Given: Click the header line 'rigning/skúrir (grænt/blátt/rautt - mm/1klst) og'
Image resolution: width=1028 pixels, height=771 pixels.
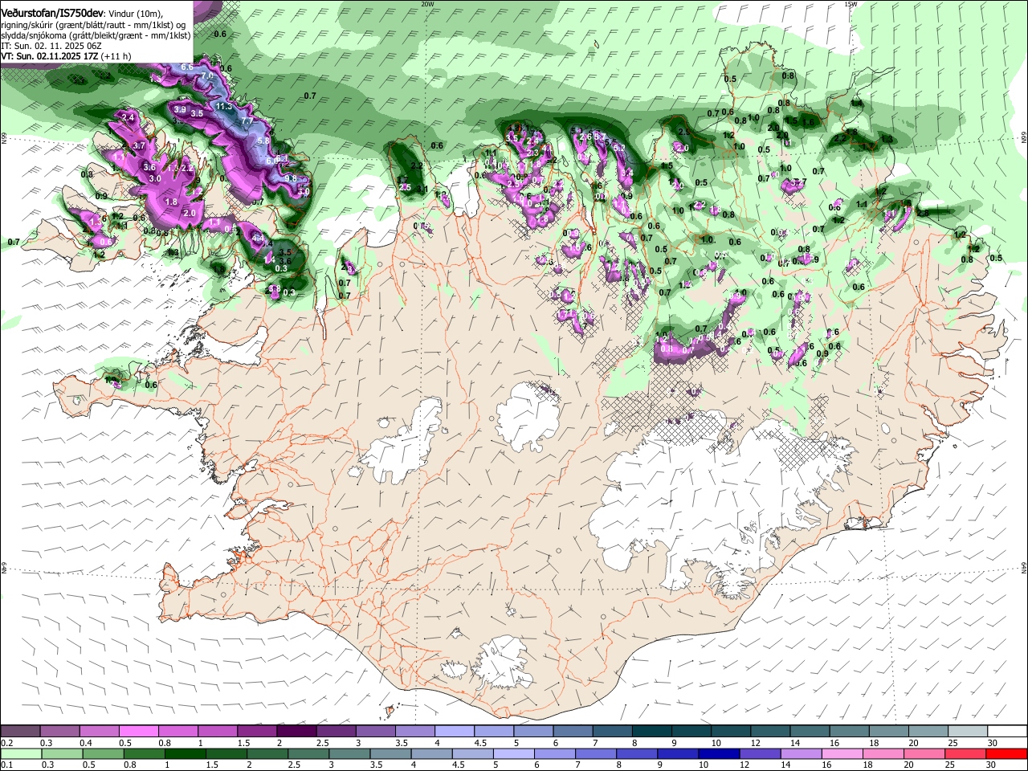Looking at the screenshot, I should [x=94, y=25].
